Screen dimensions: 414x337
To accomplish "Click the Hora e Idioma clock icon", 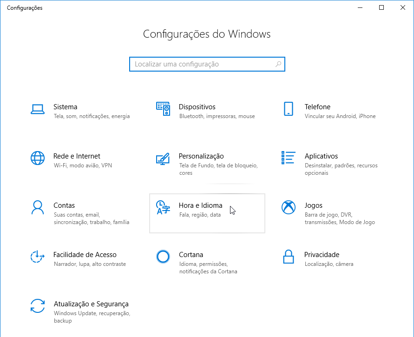I will [163, 207].
